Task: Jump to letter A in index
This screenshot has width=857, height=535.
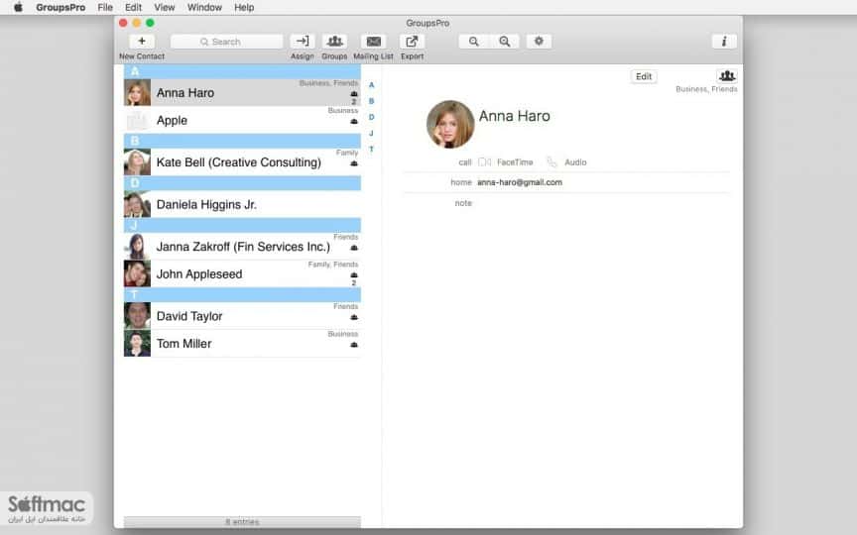Action: pyautogui.click(x=372, y=85)
